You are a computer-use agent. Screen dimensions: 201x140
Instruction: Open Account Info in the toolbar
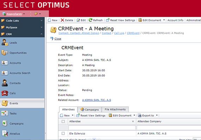click(x=175, y=20)
